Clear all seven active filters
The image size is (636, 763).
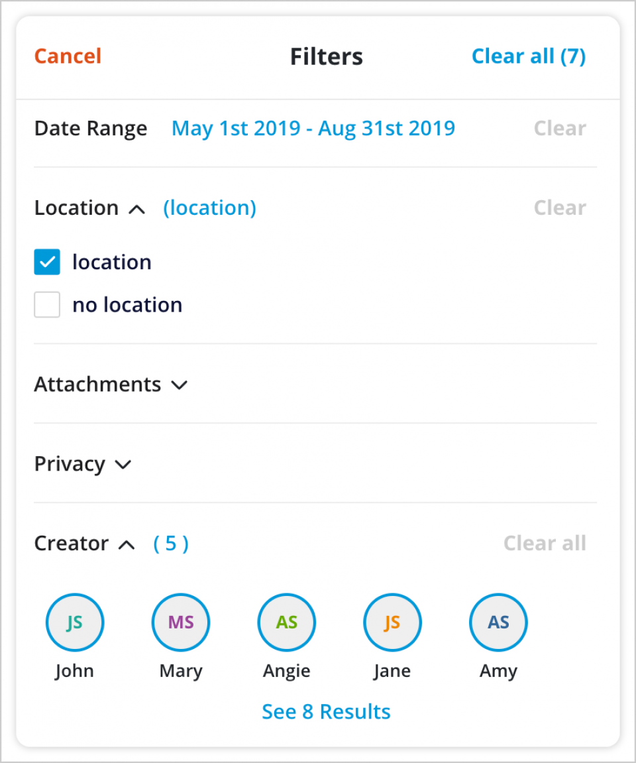tap(528, 56)
